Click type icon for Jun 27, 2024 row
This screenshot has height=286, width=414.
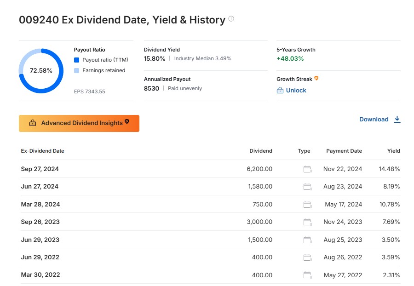pyautogui.click(x=307, y=187)
